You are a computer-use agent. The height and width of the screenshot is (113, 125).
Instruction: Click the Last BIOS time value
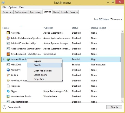[x=116, y=19]
